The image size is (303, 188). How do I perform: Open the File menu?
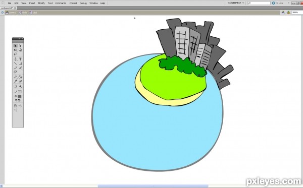click(9, 3)
